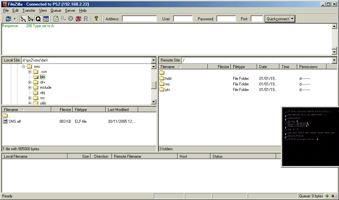Screen dimensions: 339x200
Task: Disconnect from the server
Action: 78,19
